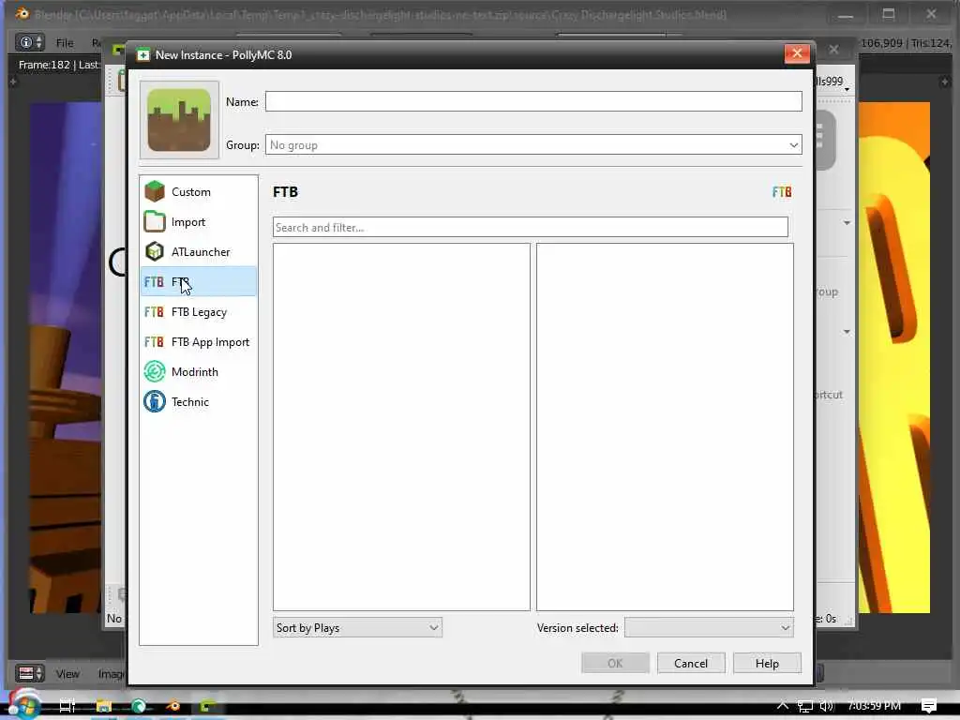Click the taskbar clock 7:03:59 PM
The width and height of the screenshot is (960, 720).
[874, 706]
